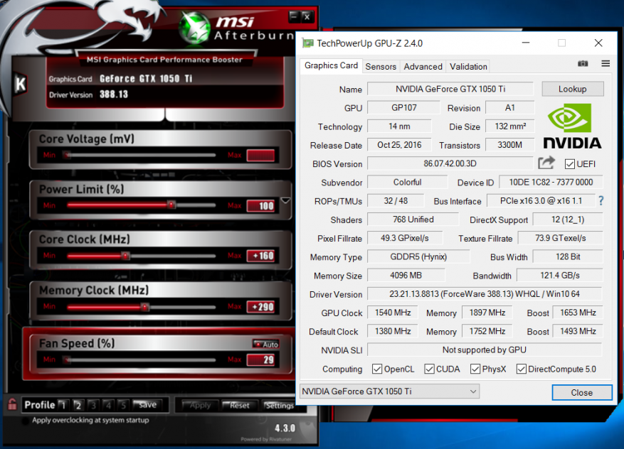Click the Device ID value 10DE 1C82
Image resolution: width=624 pixels, height=449 pixels.
pyautogui.click(x=551, y=182)
